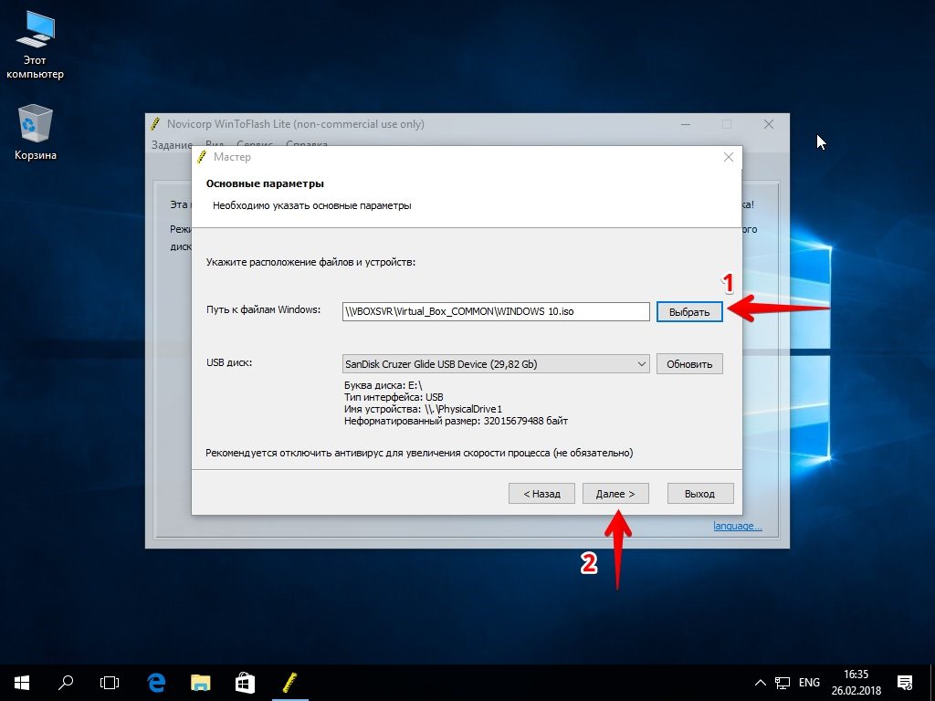Click 'Путь к файлам Windows:' label
Image resolution: width=935 pixels, height=701 pixels.
click(264, 309)
